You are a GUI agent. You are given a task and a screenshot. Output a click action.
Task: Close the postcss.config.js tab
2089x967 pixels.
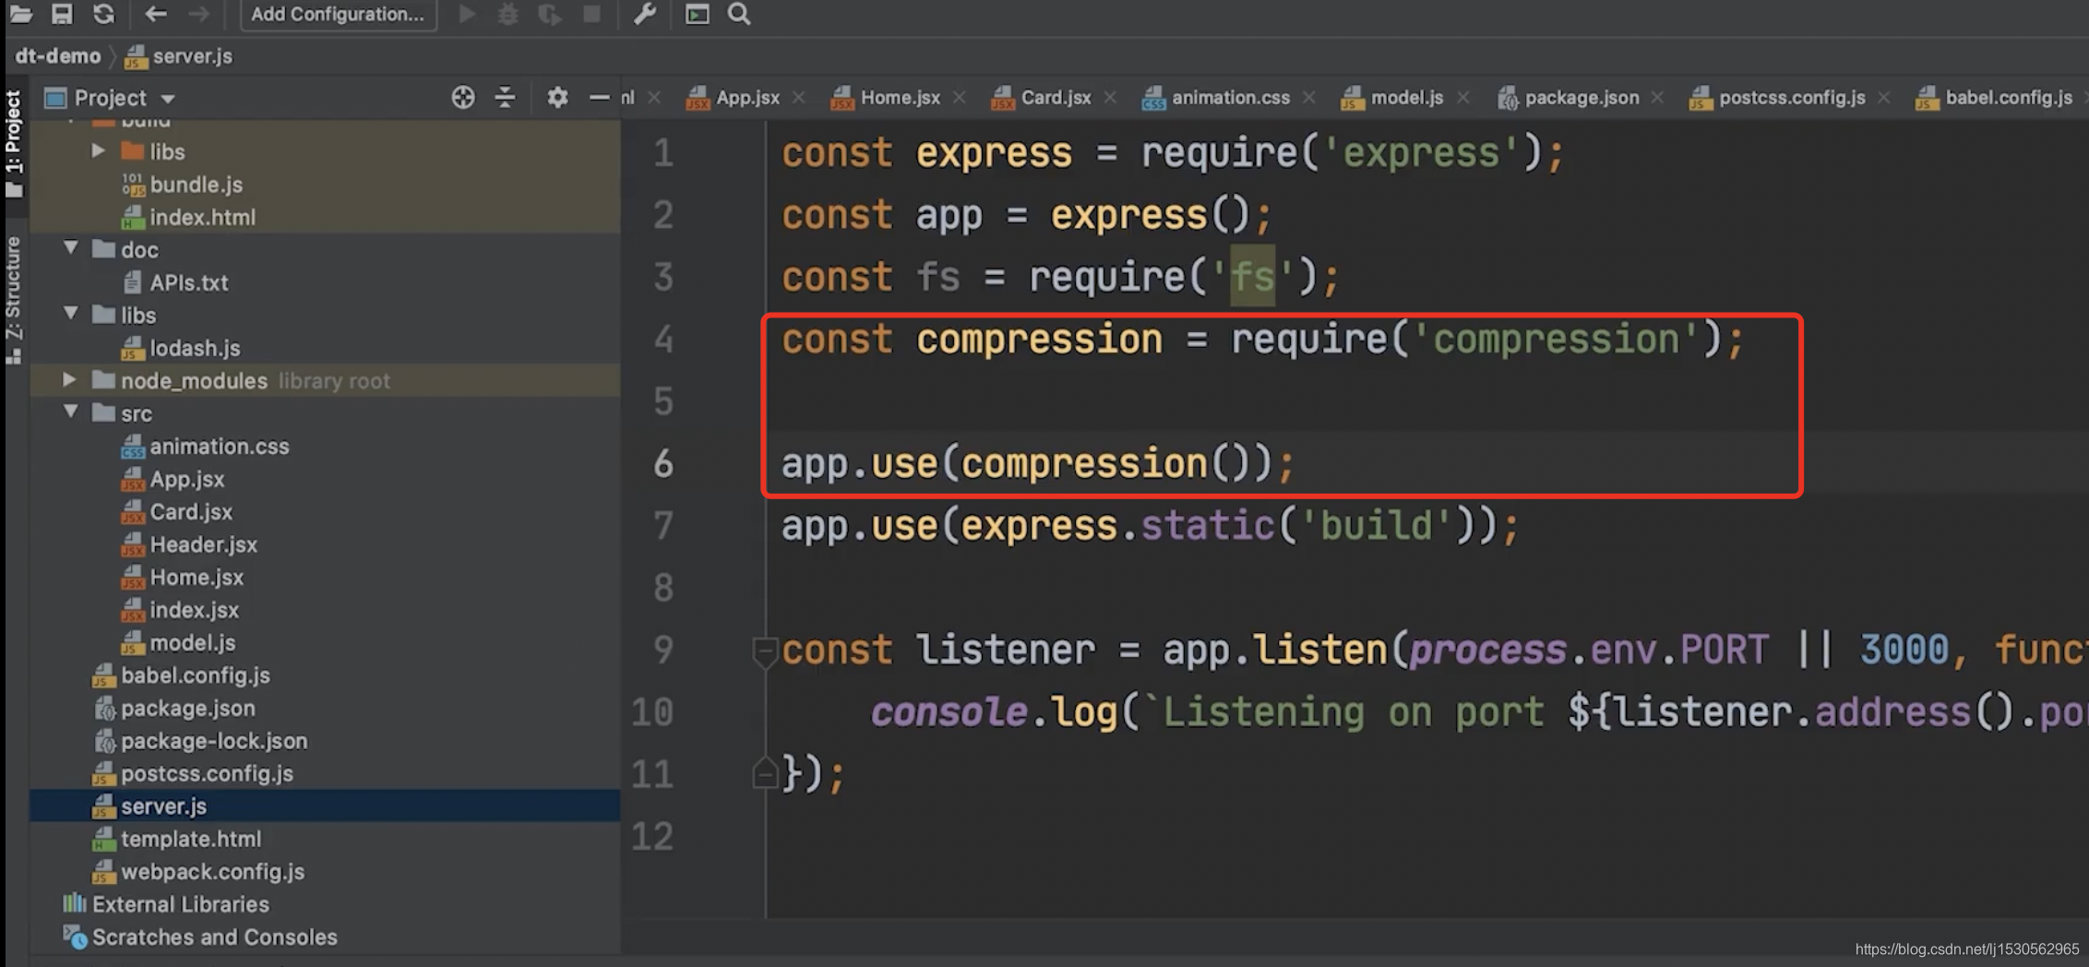(1884, 98)
